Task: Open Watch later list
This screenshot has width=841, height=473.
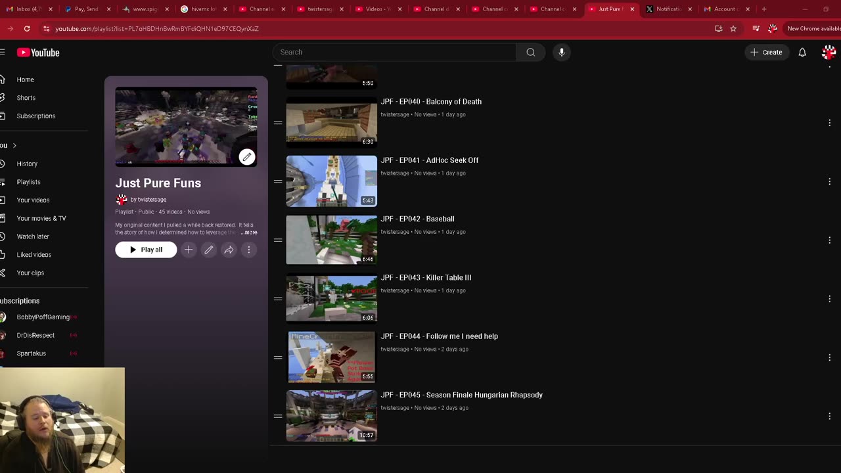Action: coord(33,236)
